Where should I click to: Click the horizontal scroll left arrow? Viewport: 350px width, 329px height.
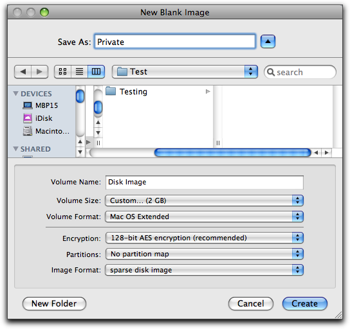click(316, 153)
